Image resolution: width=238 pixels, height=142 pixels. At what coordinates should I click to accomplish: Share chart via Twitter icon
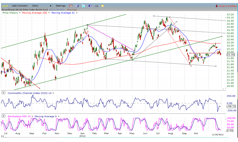[x=84, y=6]
